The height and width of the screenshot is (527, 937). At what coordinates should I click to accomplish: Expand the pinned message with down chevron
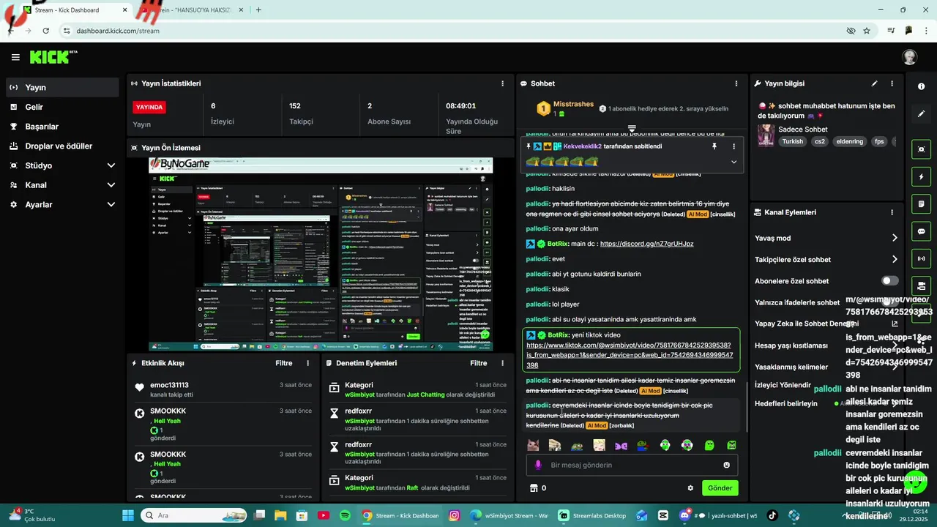[x=733, y=162]
